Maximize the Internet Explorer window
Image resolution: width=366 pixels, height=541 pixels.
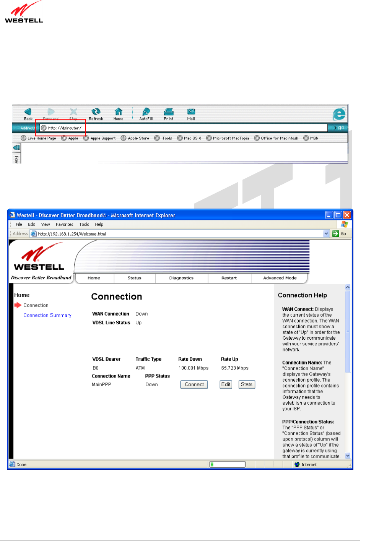(338, 215)
